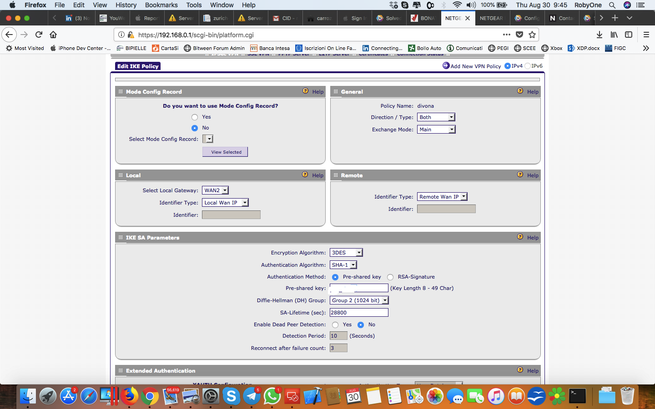Viewport: 655px width, 409px height.
Task: Open the Banca Intesa bookmark
Action: (270, 48)
